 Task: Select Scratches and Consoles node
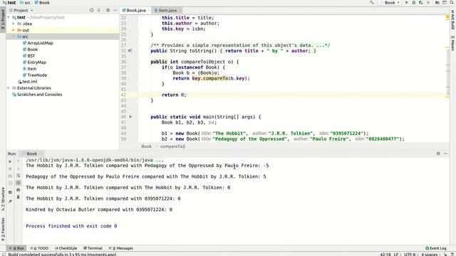point(37,95)
